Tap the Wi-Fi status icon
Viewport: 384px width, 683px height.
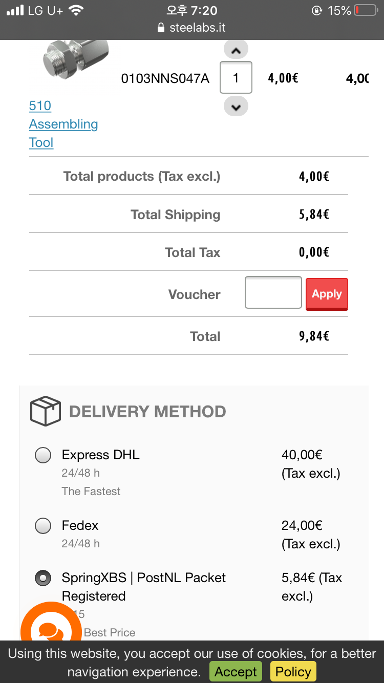pos(76,10)
